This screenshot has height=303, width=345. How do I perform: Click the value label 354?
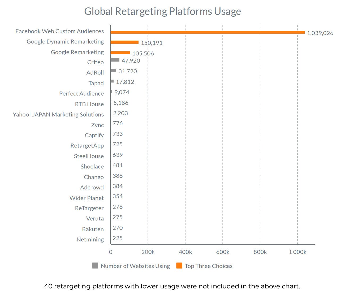[x=118, y=196]
